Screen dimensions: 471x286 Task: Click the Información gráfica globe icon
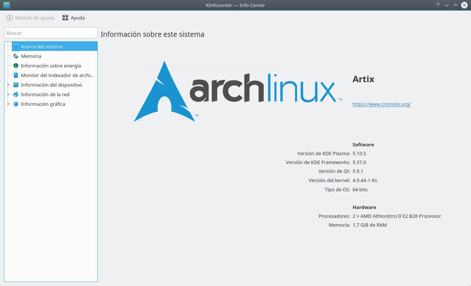tap(16, 104)
